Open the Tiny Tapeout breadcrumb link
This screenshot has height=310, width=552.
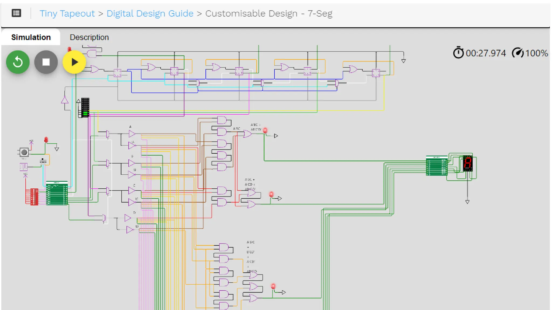(x=67, y=13)
